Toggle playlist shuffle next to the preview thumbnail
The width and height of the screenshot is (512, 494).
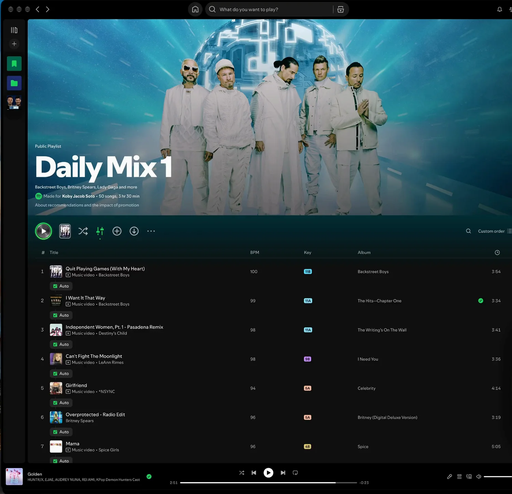(x=83, y=231)
